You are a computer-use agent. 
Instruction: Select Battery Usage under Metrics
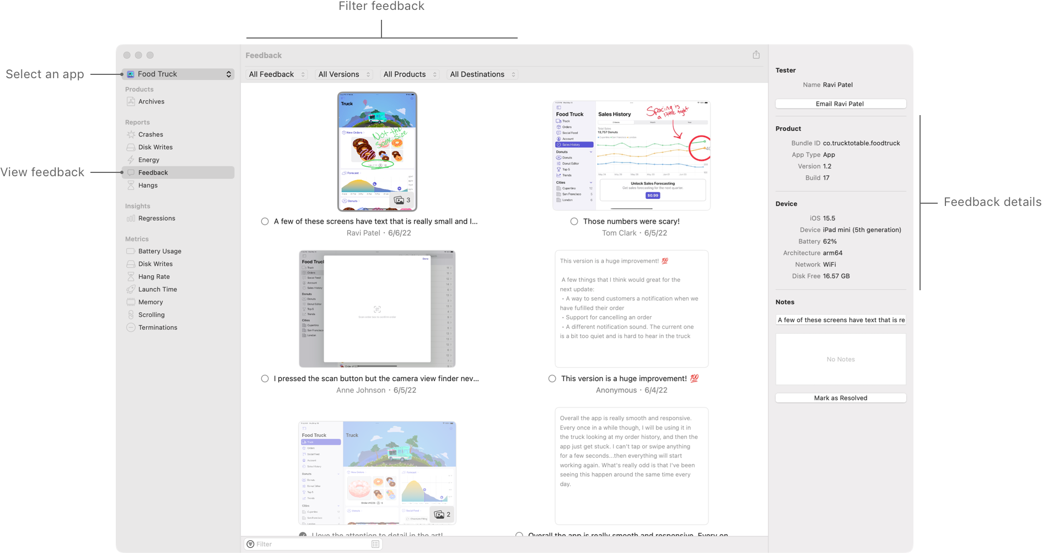coord(160,251)
